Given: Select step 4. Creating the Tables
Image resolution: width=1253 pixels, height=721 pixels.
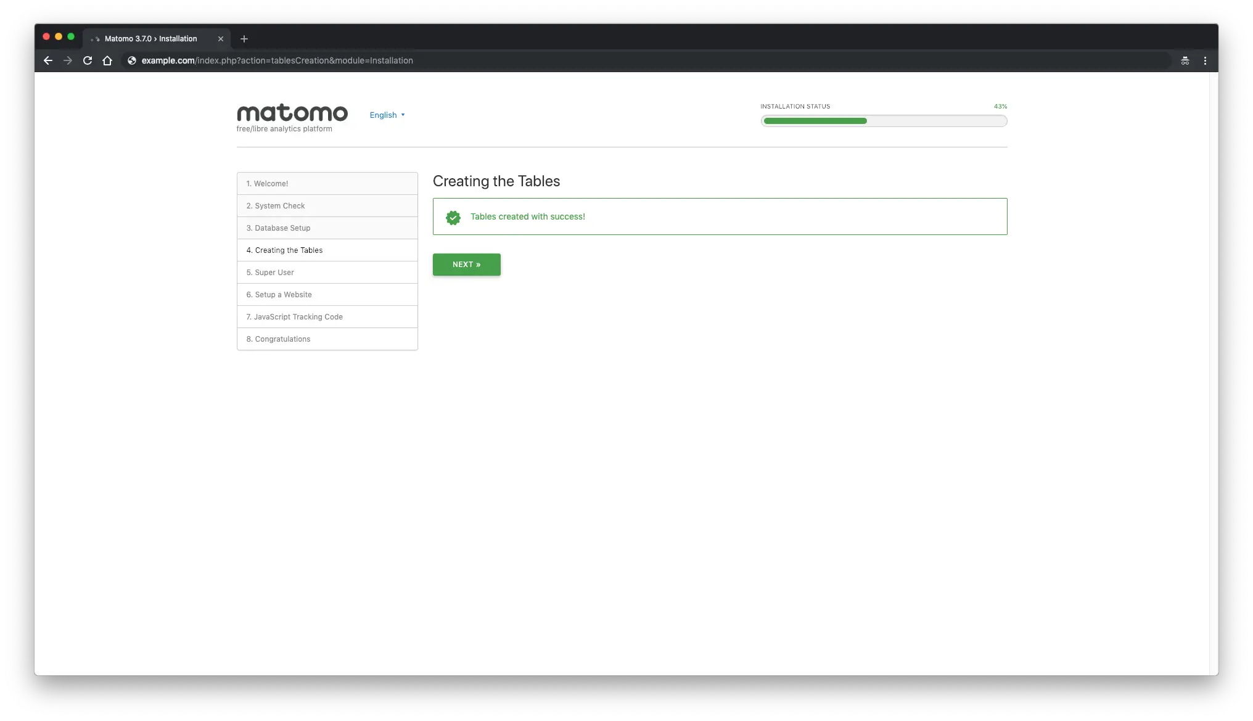Looking at the screenshot, I should pos(327,250).
